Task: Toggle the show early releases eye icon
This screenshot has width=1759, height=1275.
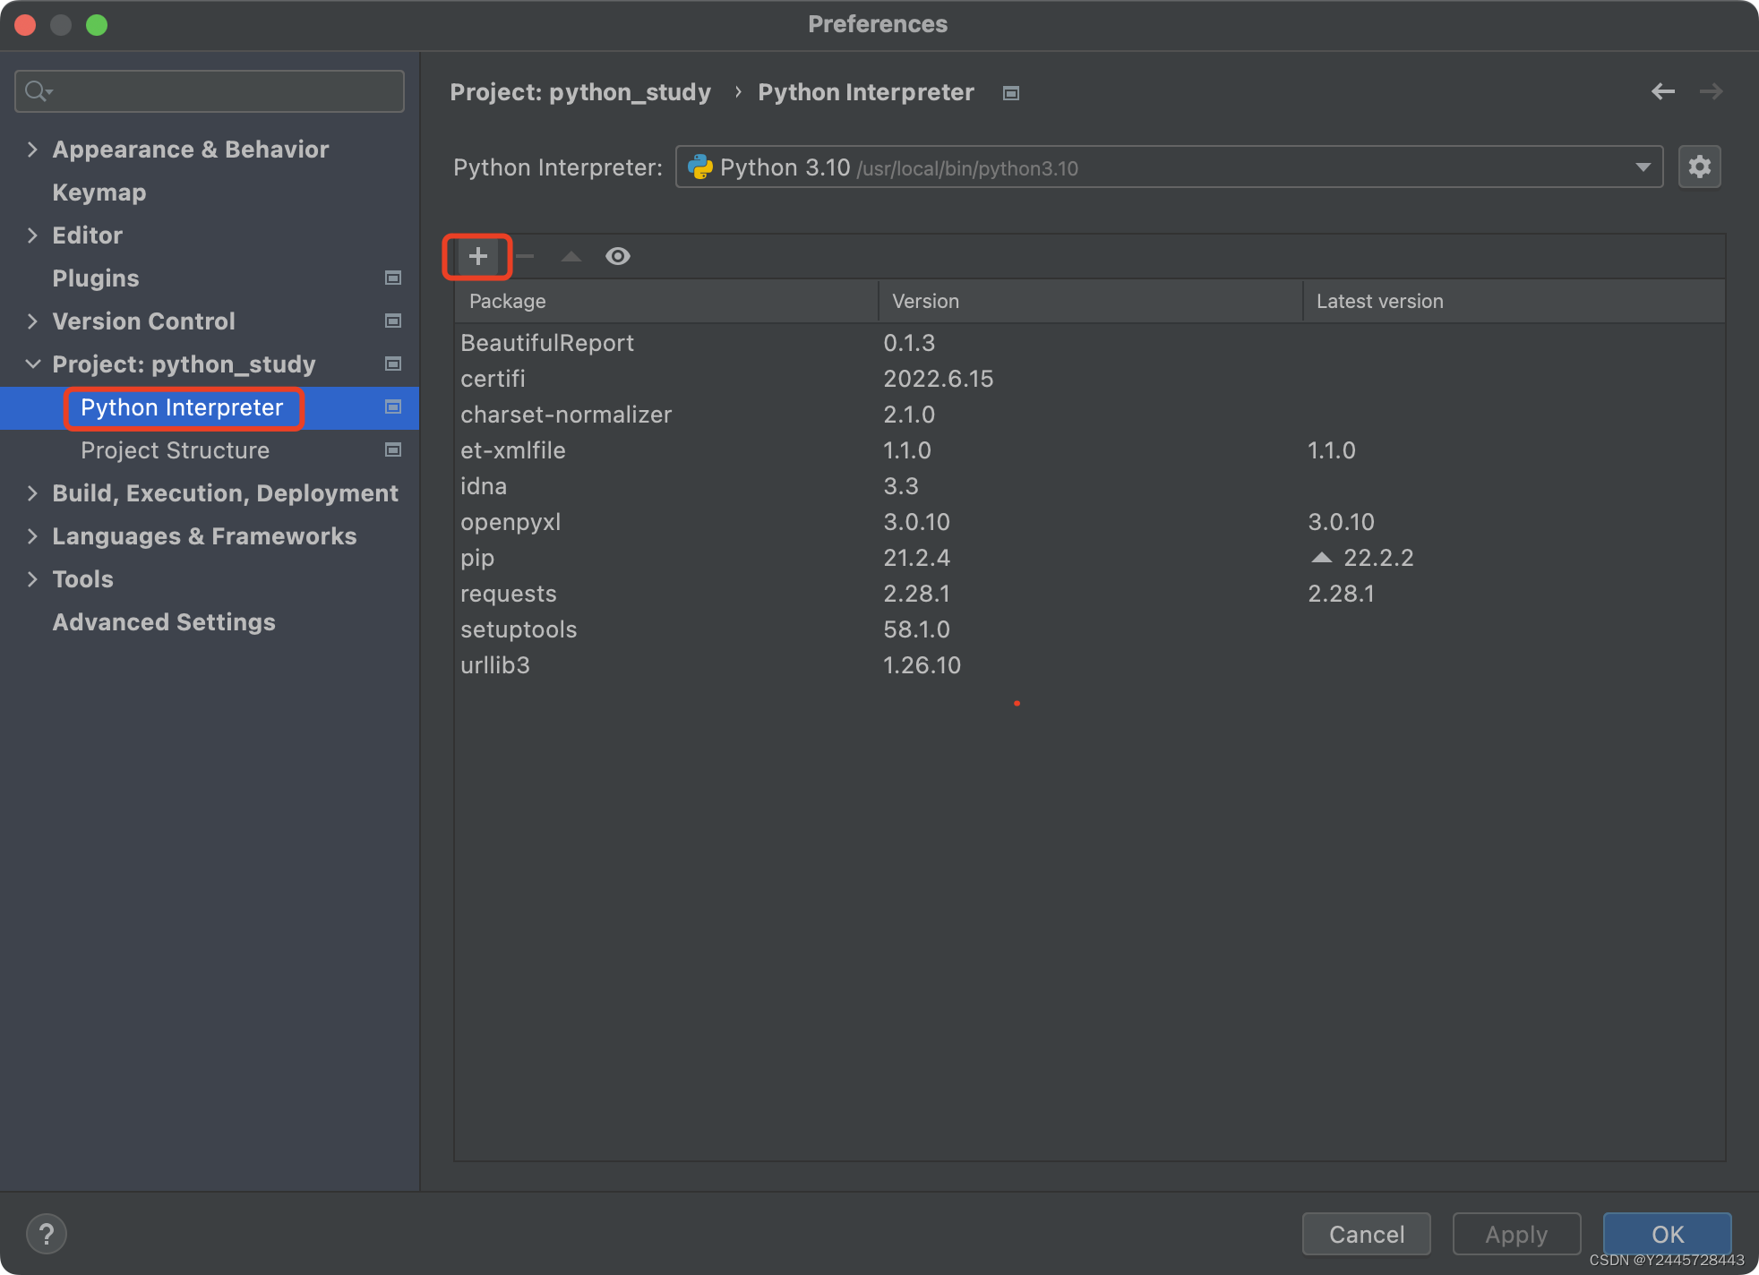Action: point(618,257)
